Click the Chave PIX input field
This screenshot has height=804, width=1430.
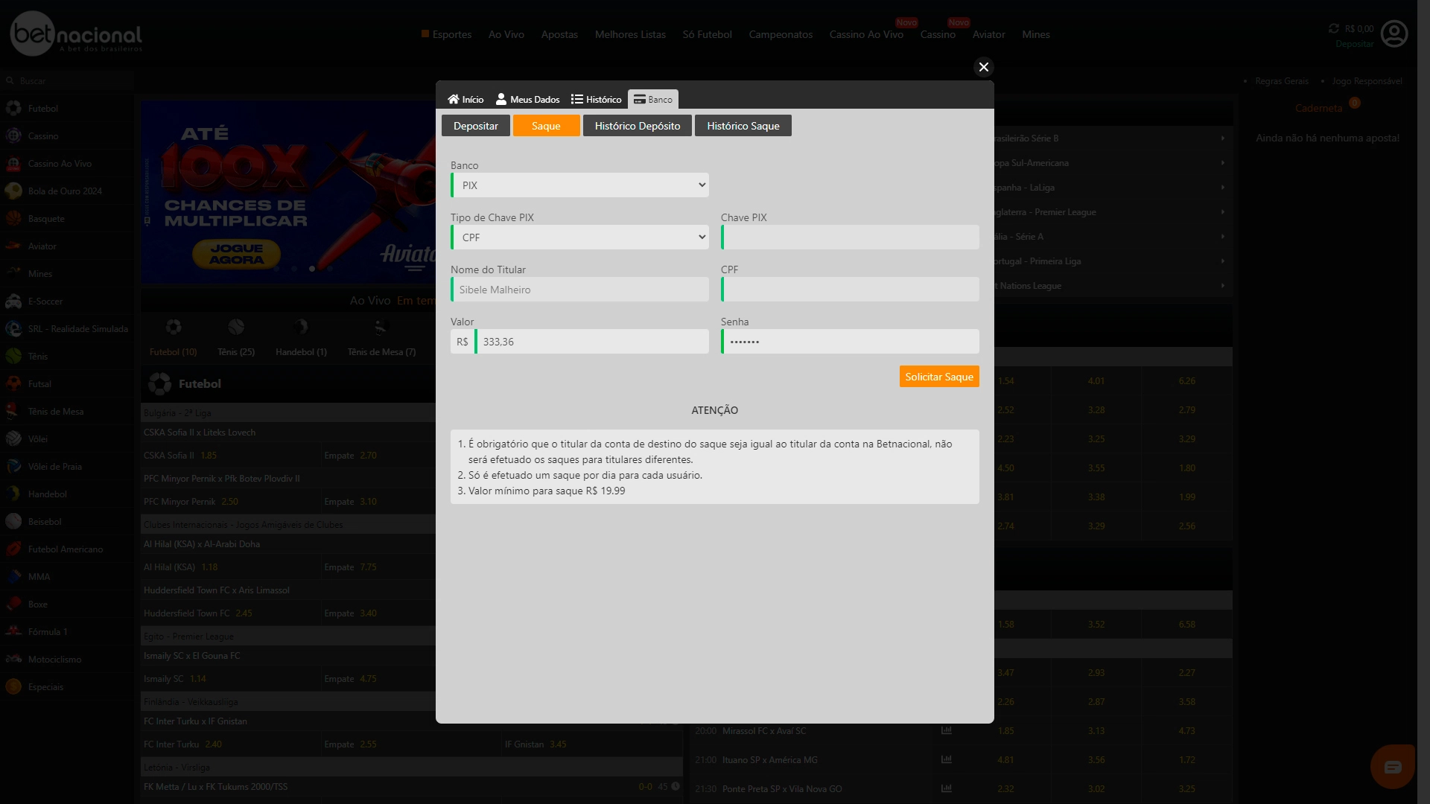850,237
